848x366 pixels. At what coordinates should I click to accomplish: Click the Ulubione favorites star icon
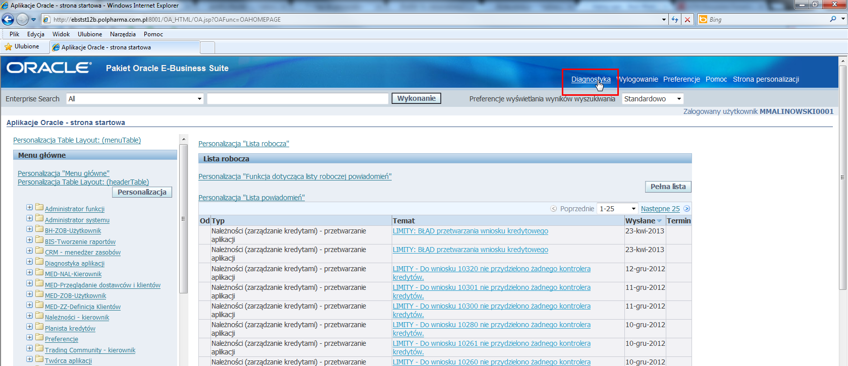pos(8,47)
